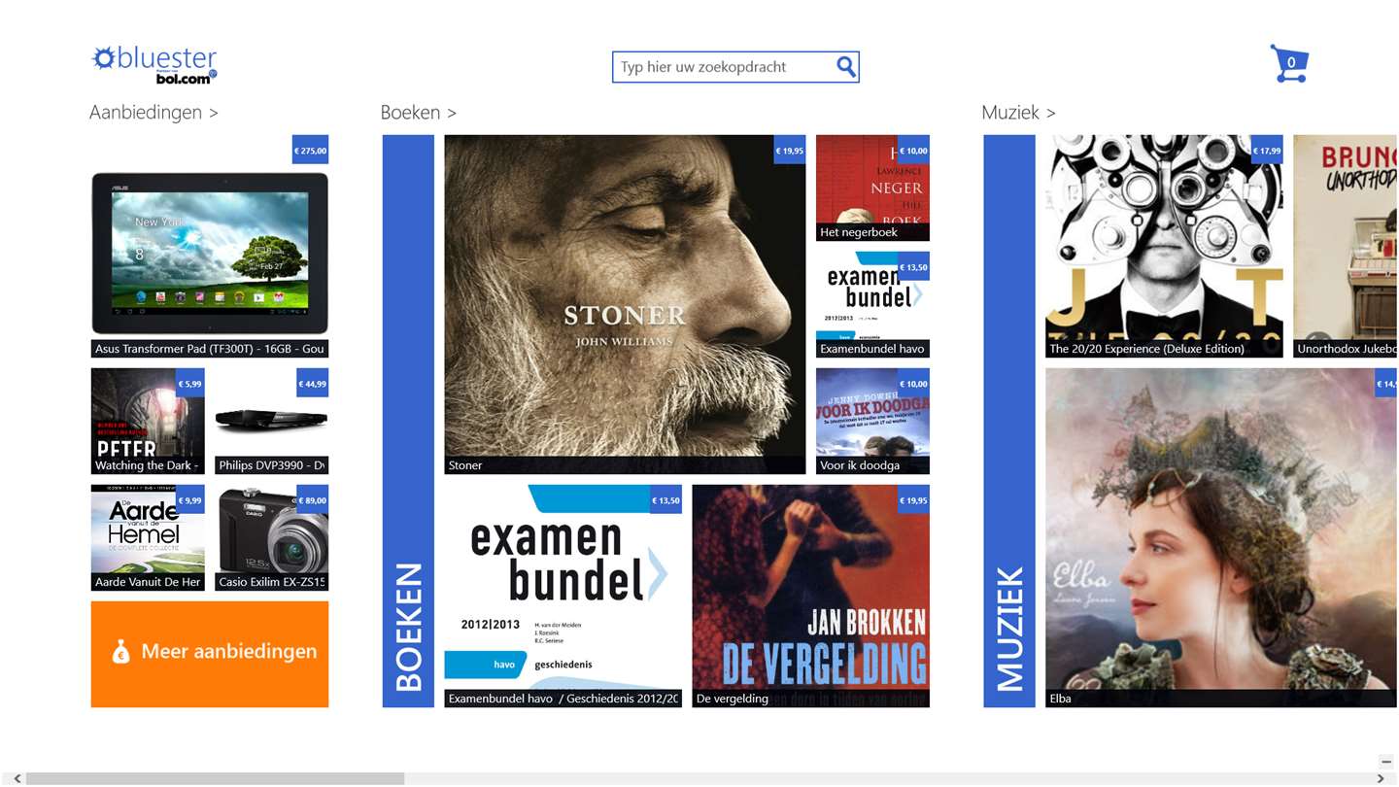The height and width of the screenshot is (787, 1399).
Task: Open the Aarde Vanuit De Hemel tile
Action: pyautogui.click(x=148, y=537)
